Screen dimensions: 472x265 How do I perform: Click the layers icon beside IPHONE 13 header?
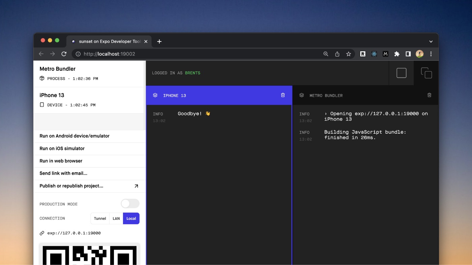point(155,95)
